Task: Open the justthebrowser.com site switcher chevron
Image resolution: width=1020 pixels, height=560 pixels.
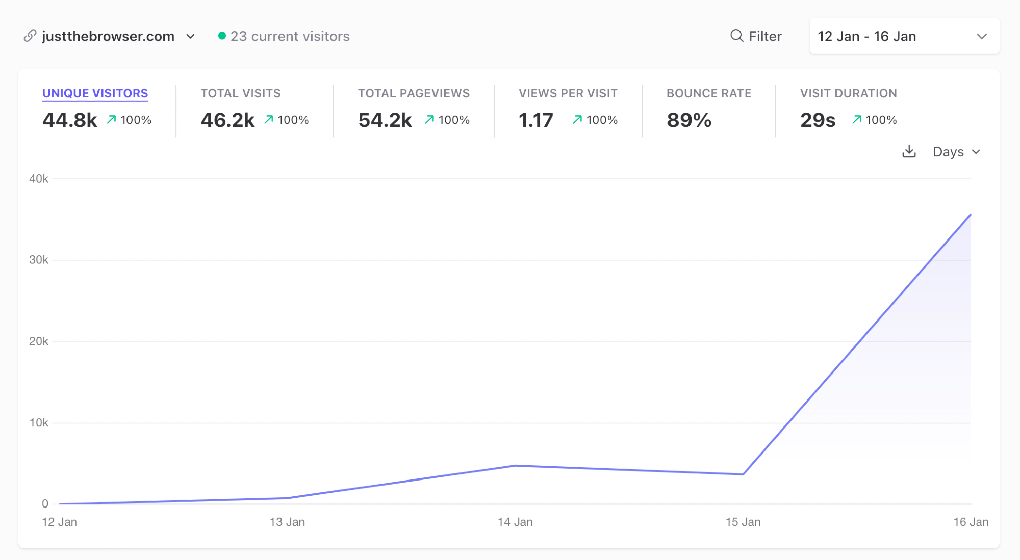Action: pos(190,36)
